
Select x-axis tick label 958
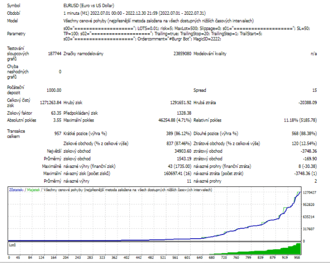297,257
